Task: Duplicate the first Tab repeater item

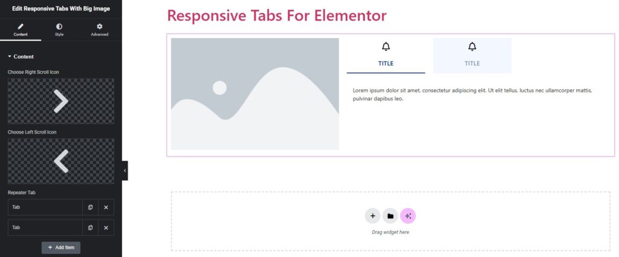Action: coord(90,207)
